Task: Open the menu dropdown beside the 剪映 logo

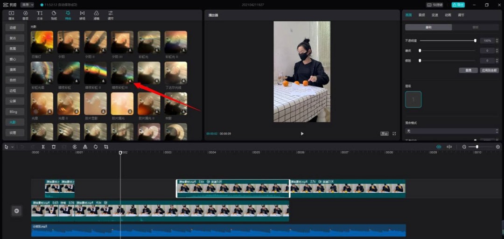Action: click(x=27, y=5)
